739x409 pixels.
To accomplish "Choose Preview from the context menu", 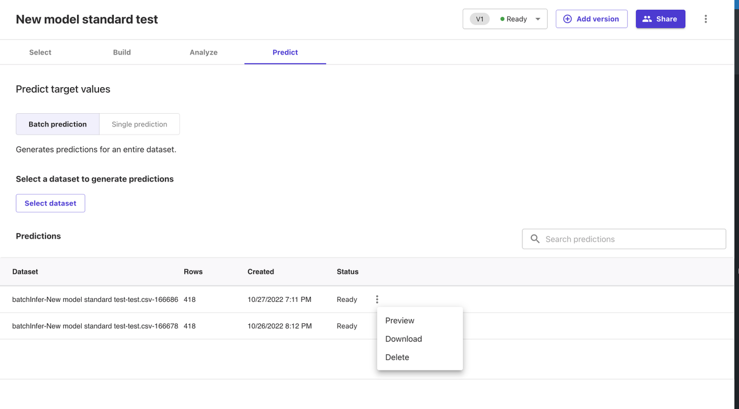I will pyautogui.click(x=400, y=320).
